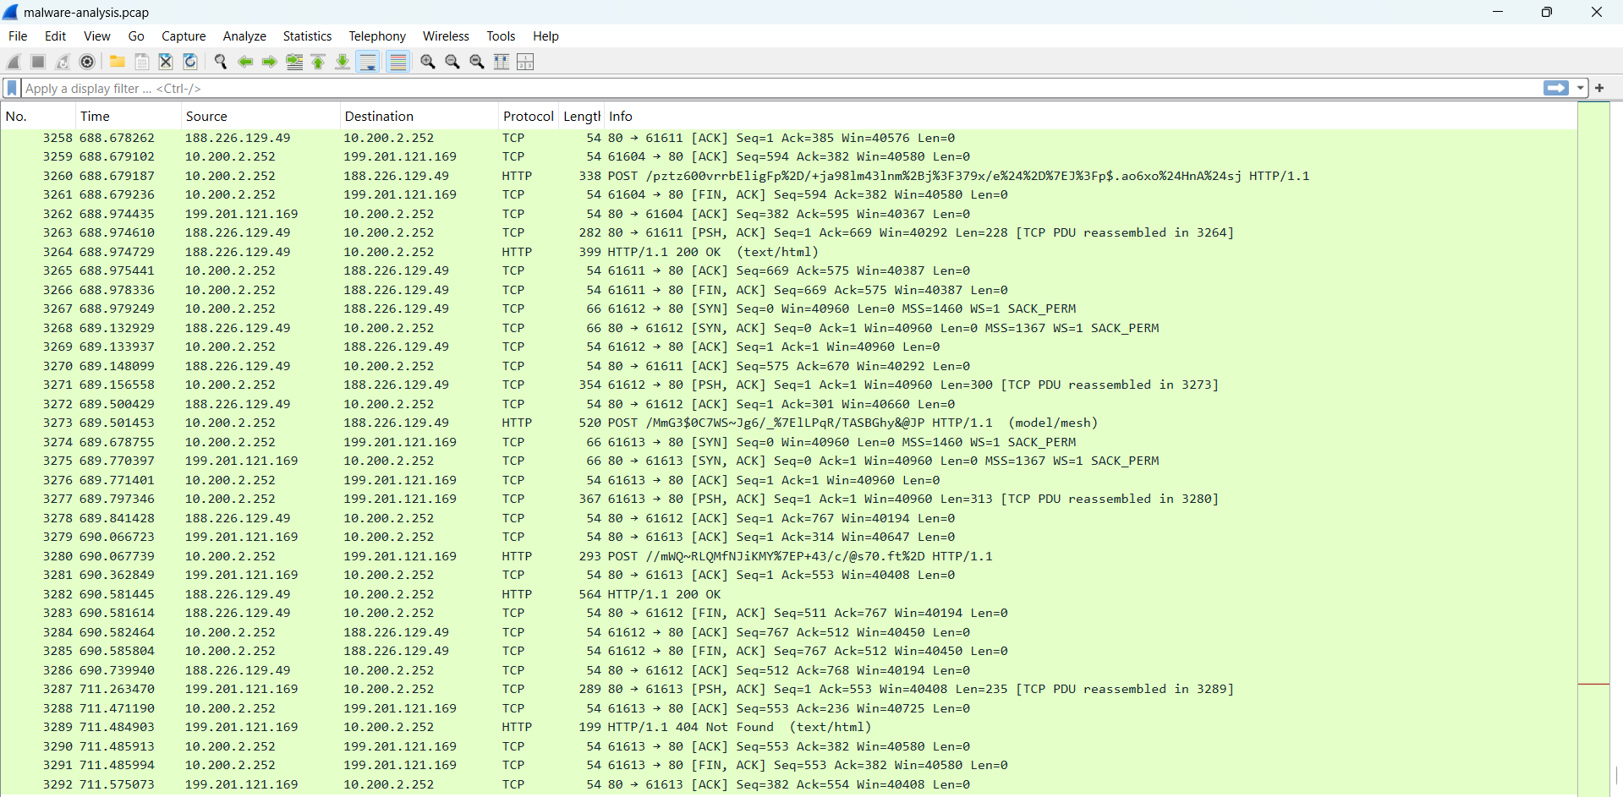
Task: Open the Tools menu
Action: coord(501,35)
